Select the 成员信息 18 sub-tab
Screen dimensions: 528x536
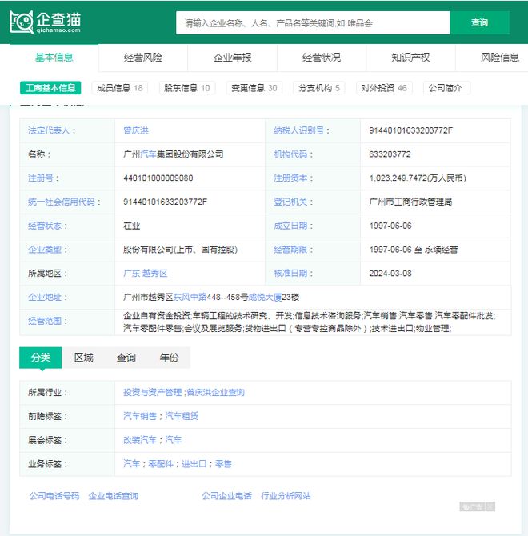tap(120, 88)
